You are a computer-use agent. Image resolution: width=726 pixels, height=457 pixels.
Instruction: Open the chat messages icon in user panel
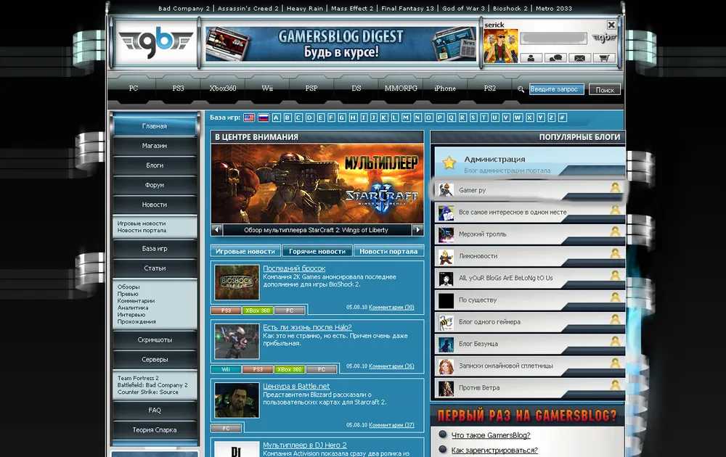pos(555,58)
